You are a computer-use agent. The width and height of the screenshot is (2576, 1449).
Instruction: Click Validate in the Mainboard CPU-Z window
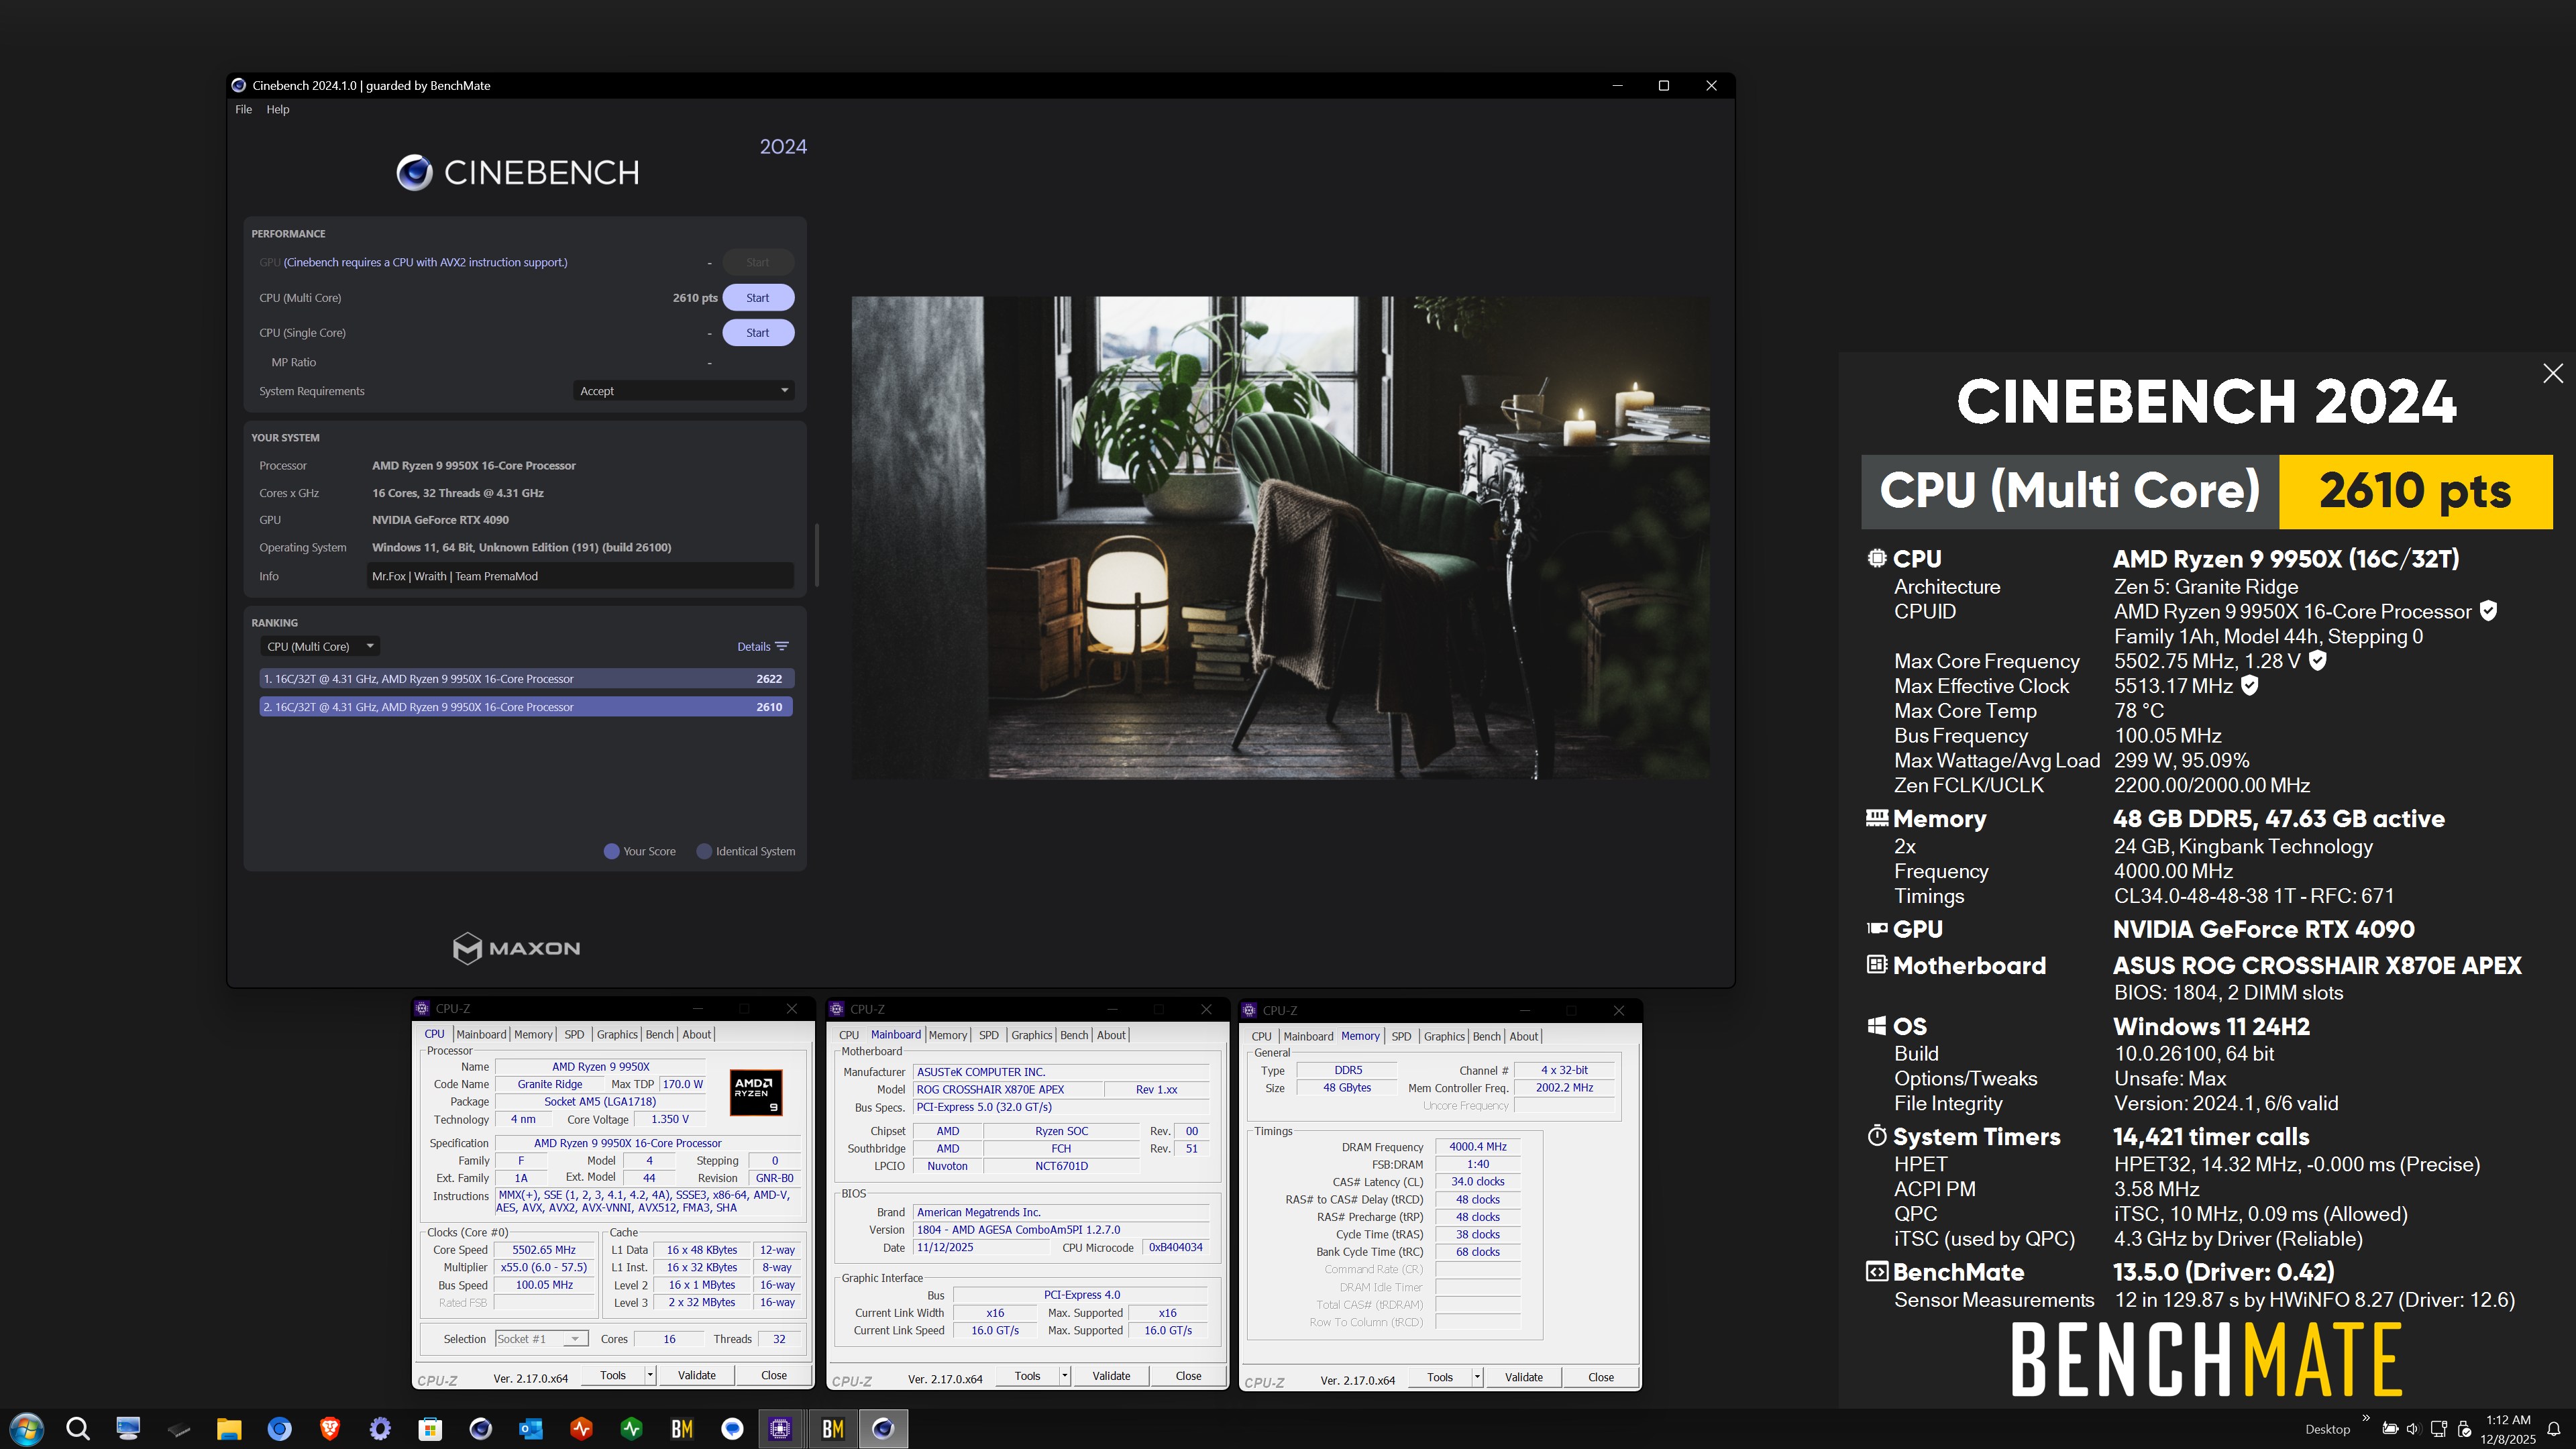click(1110, 1376)
